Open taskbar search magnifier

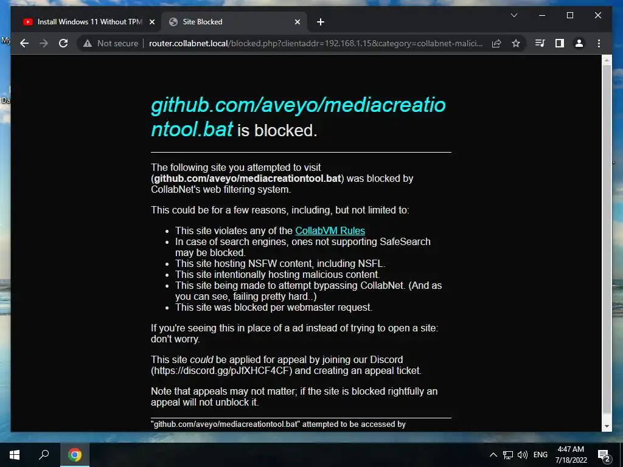pos(44,455)
